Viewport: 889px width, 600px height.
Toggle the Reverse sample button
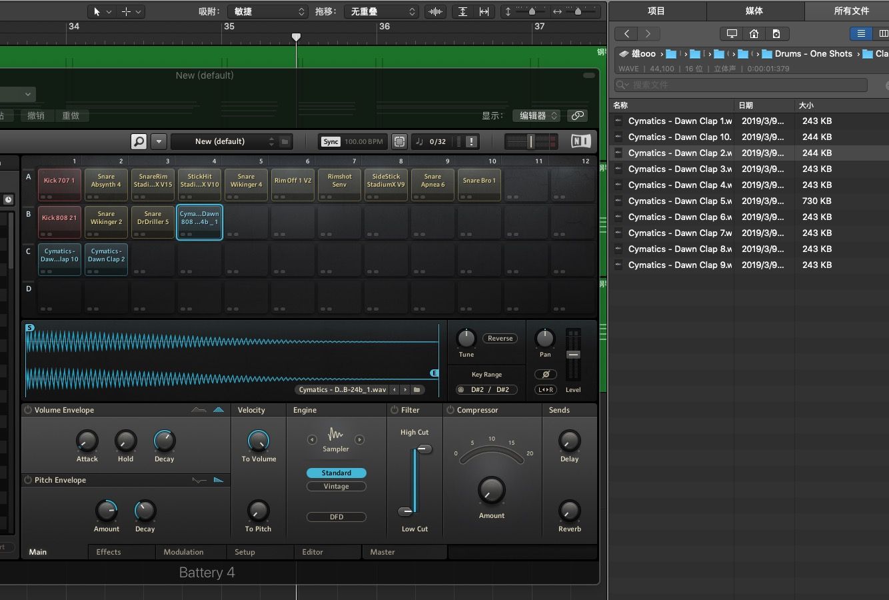tap(500, 338)
